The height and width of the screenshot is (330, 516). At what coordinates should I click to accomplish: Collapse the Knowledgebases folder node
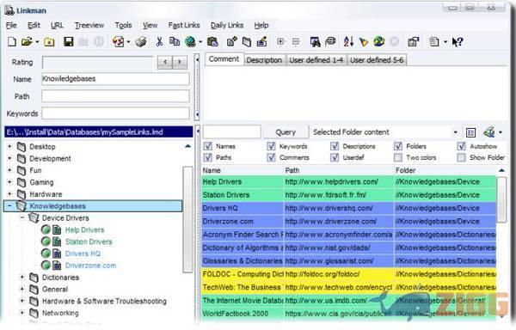point(9,206)
